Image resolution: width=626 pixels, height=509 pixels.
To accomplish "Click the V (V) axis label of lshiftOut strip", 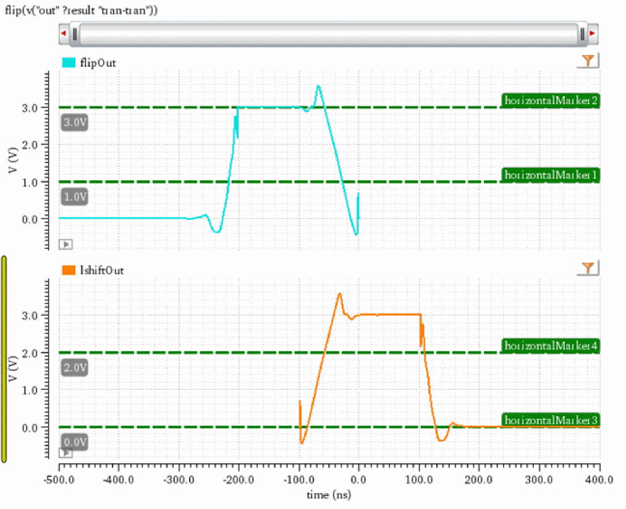I will [13, 369].
